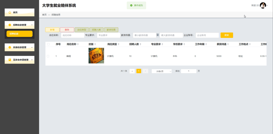Click the 删除 button
The height and width of the screenshot is (134, 273).
click(x=67, y=30)
